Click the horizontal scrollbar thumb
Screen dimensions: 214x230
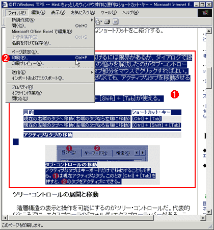tap(81, 218)
